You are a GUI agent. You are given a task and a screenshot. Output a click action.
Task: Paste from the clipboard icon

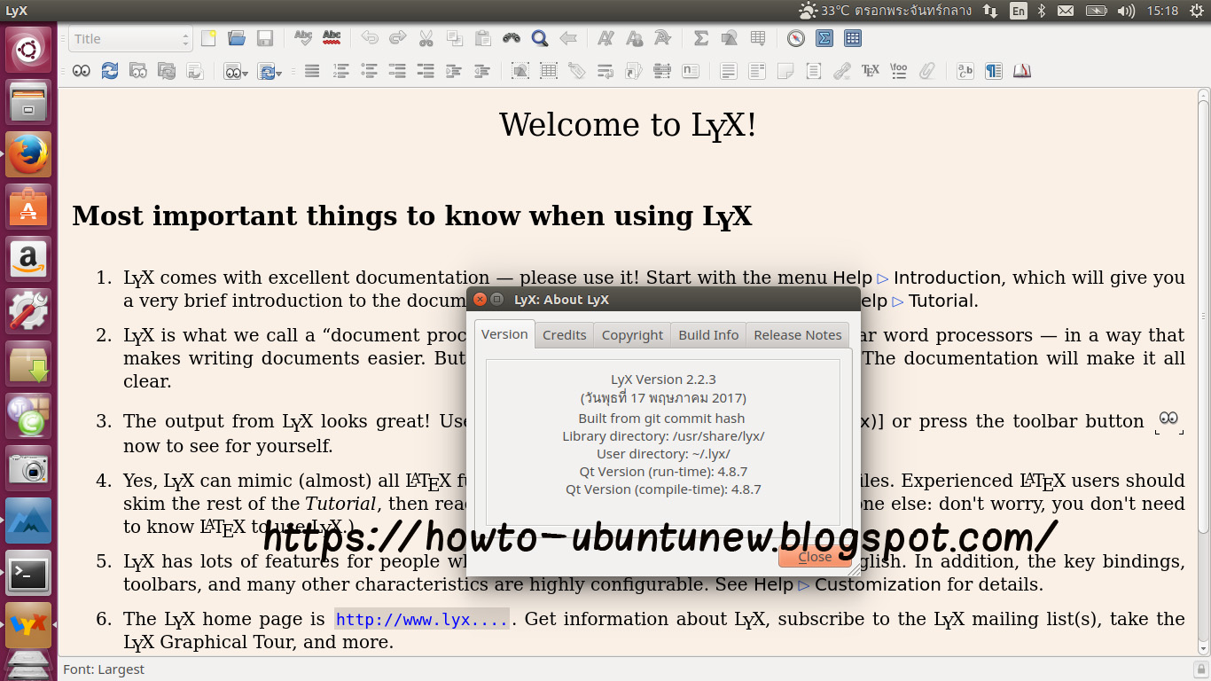[483, 38]
